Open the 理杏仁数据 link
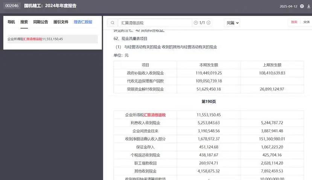The height and width of the screenshot is (180, 312). pos(83,22)
